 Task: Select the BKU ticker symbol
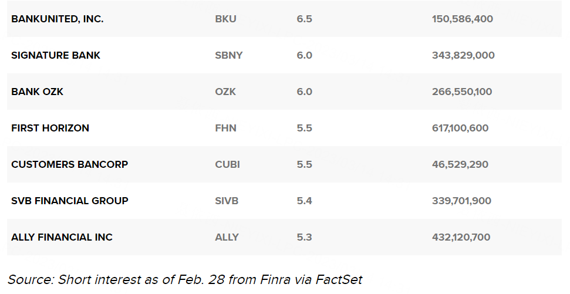pos(225,19)
